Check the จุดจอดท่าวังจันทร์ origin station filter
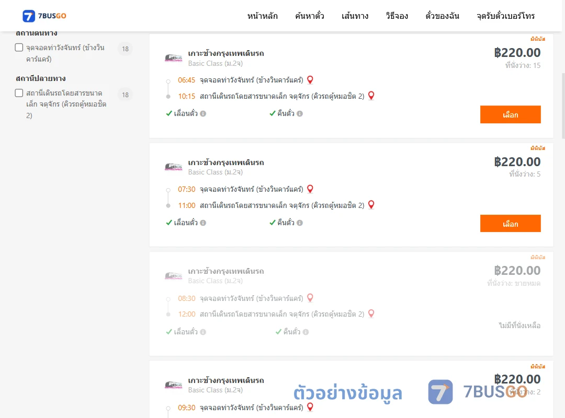 click(x=19, y=48)
